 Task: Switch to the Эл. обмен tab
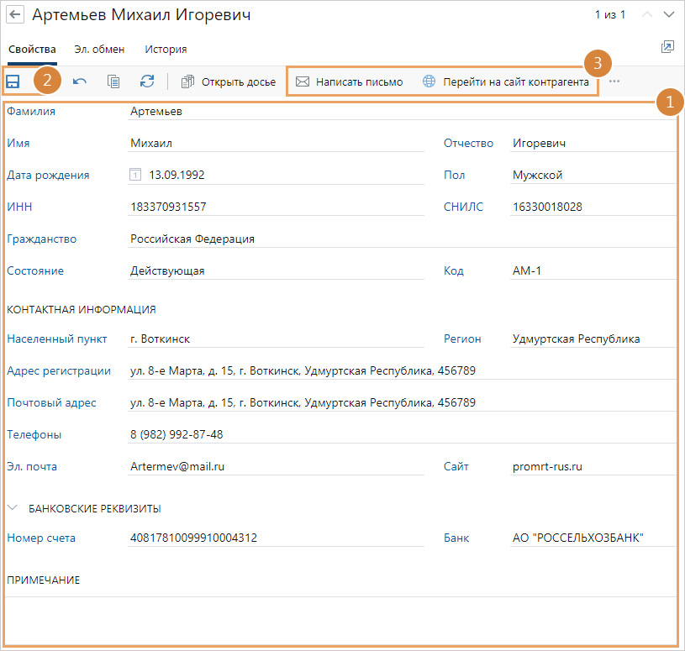100,50
